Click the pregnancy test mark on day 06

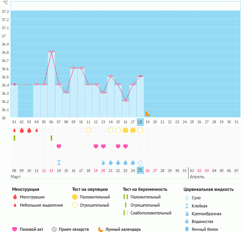[x=51, y=138]
